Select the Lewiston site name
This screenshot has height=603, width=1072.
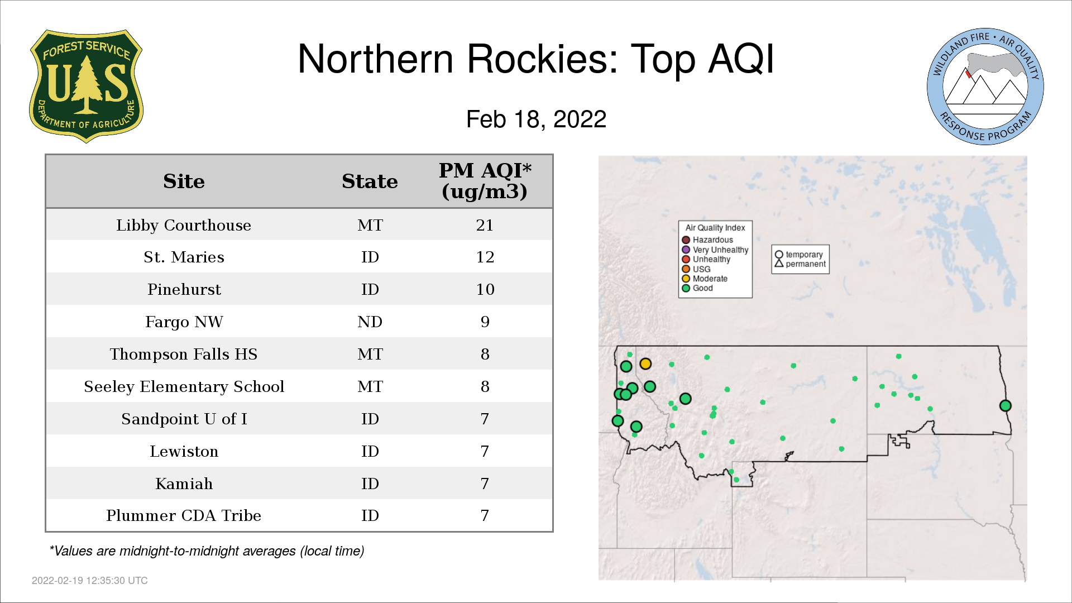coord(184,451)
